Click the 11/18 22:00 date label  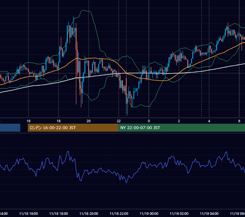(x=119, y=213)
